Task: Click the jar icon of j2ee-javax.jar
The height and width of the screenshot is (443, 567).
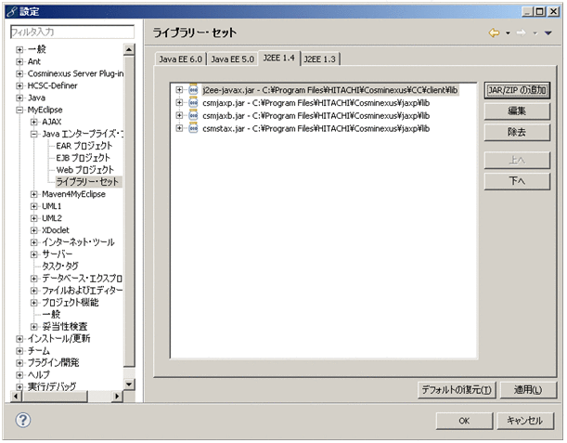Action: (193, 90)
